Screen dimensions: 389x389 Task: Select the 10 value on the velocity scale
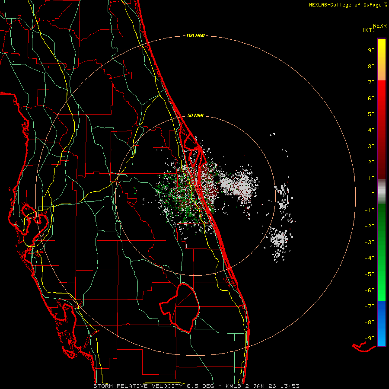(x=371, y=179)
